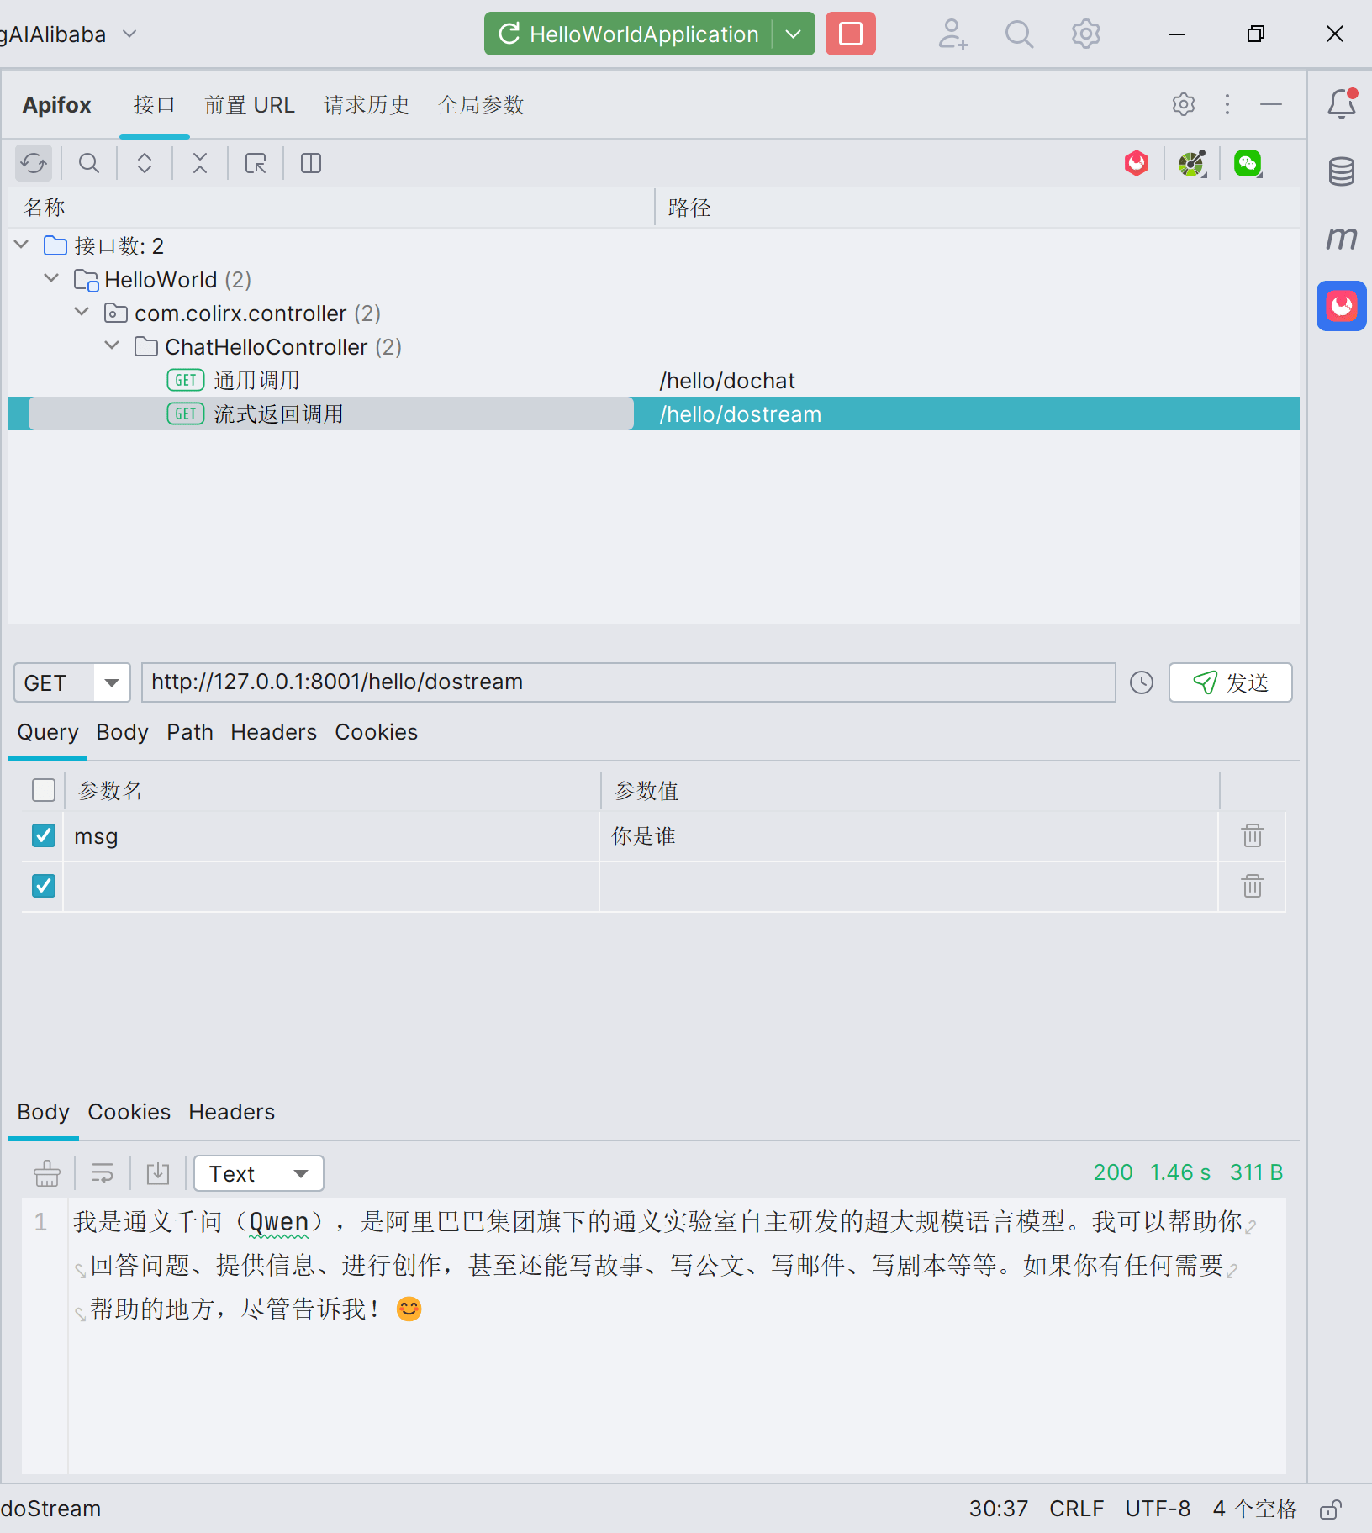Open the Database tool window icon

(x=1341, y=171)
